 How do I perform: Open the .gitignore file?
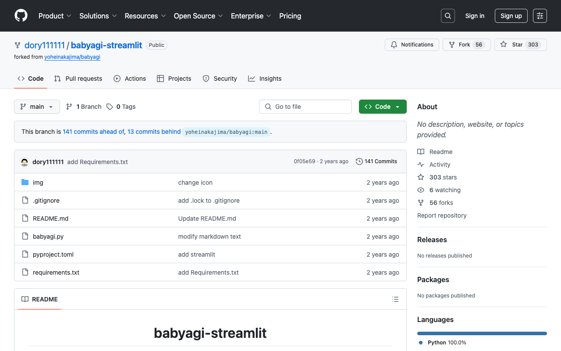pyautogui.click(x=46, y=201)
